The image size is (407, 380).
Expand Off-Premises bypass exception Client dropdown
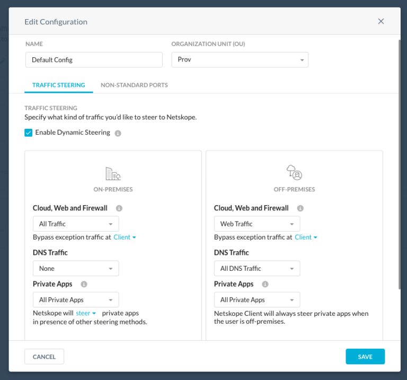click(306, 237)
